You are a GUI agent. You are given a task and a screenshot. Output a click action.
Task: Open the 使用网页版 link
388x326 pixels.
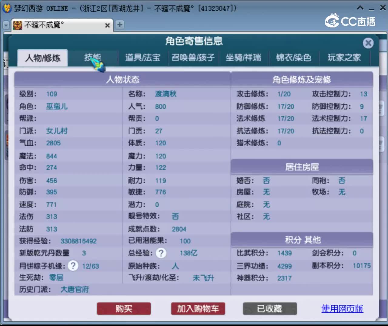342,309
